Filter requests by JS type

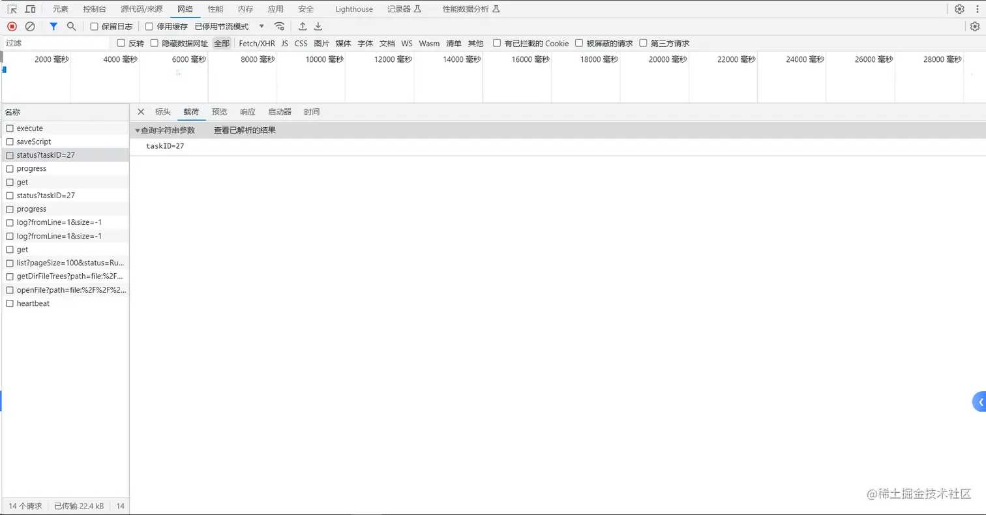[285, 43]
